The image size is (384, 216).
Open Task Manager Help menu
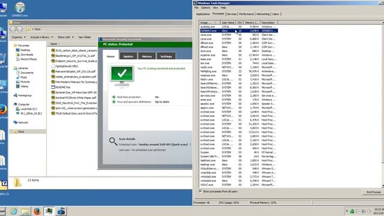pyautogui.click(x=223, y=8)
